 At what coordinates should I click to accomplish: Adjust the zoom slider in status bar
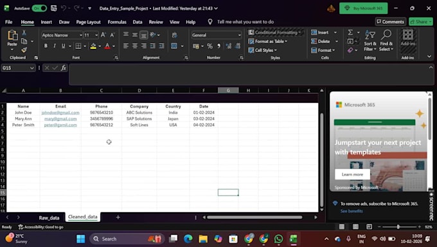398,227
